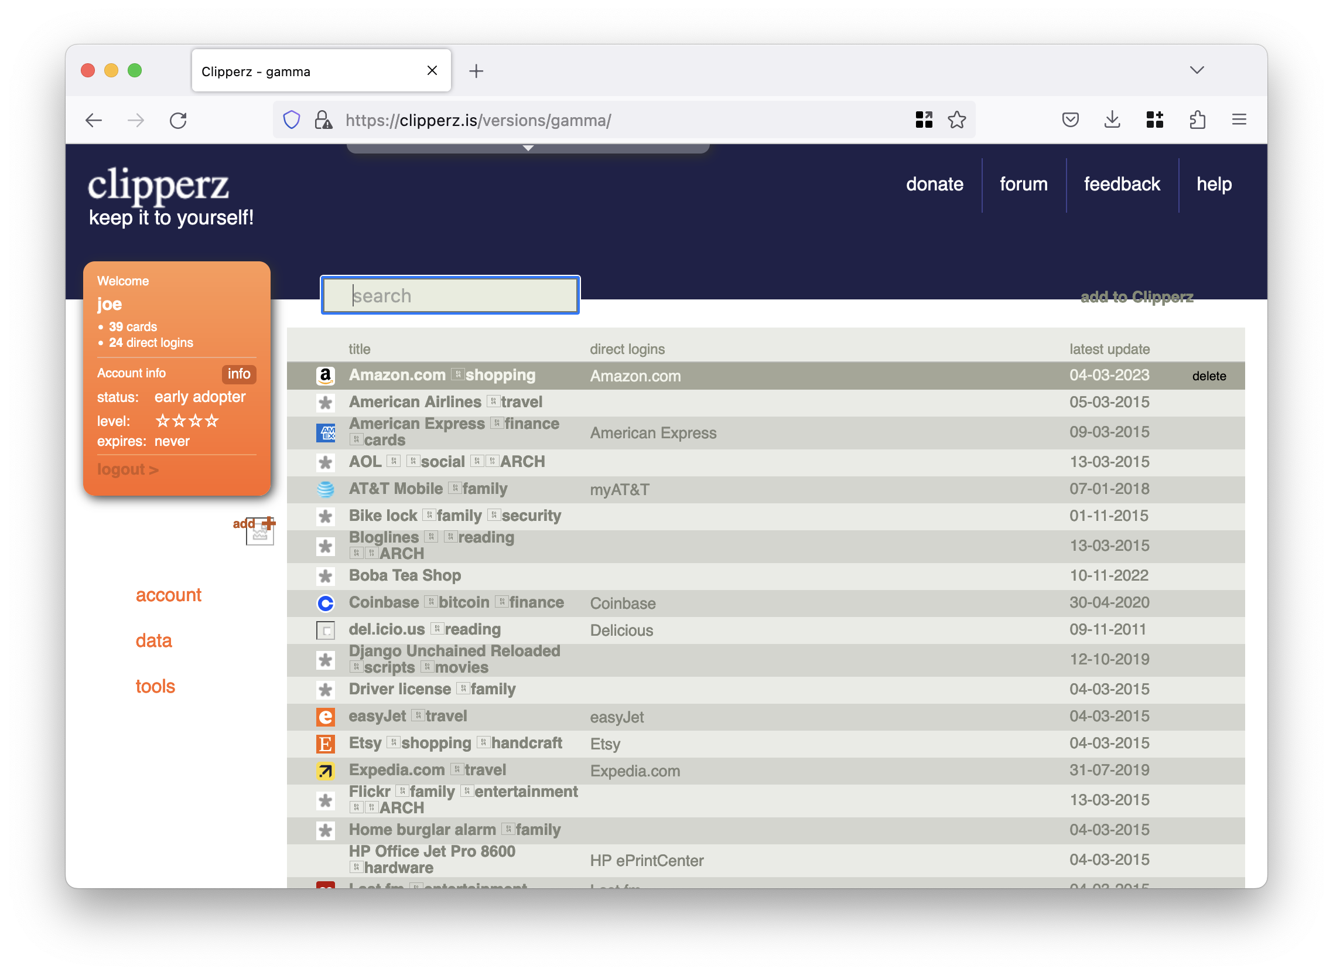This screenshot has height=975, width=1333.
Task: Click the add to Clipperz link
Action: 1137,297
